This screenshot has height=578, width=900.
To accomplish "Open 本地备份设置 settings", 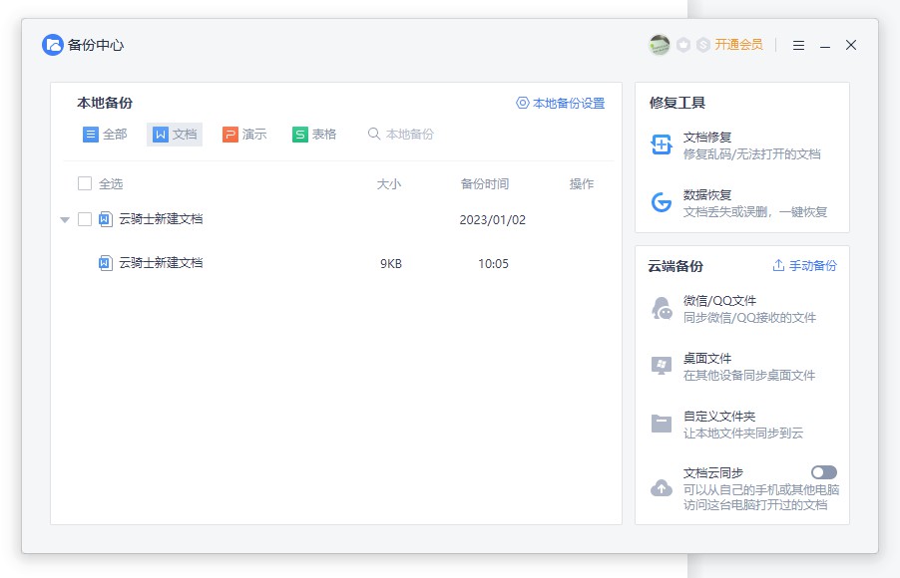I will pos(560,103).
